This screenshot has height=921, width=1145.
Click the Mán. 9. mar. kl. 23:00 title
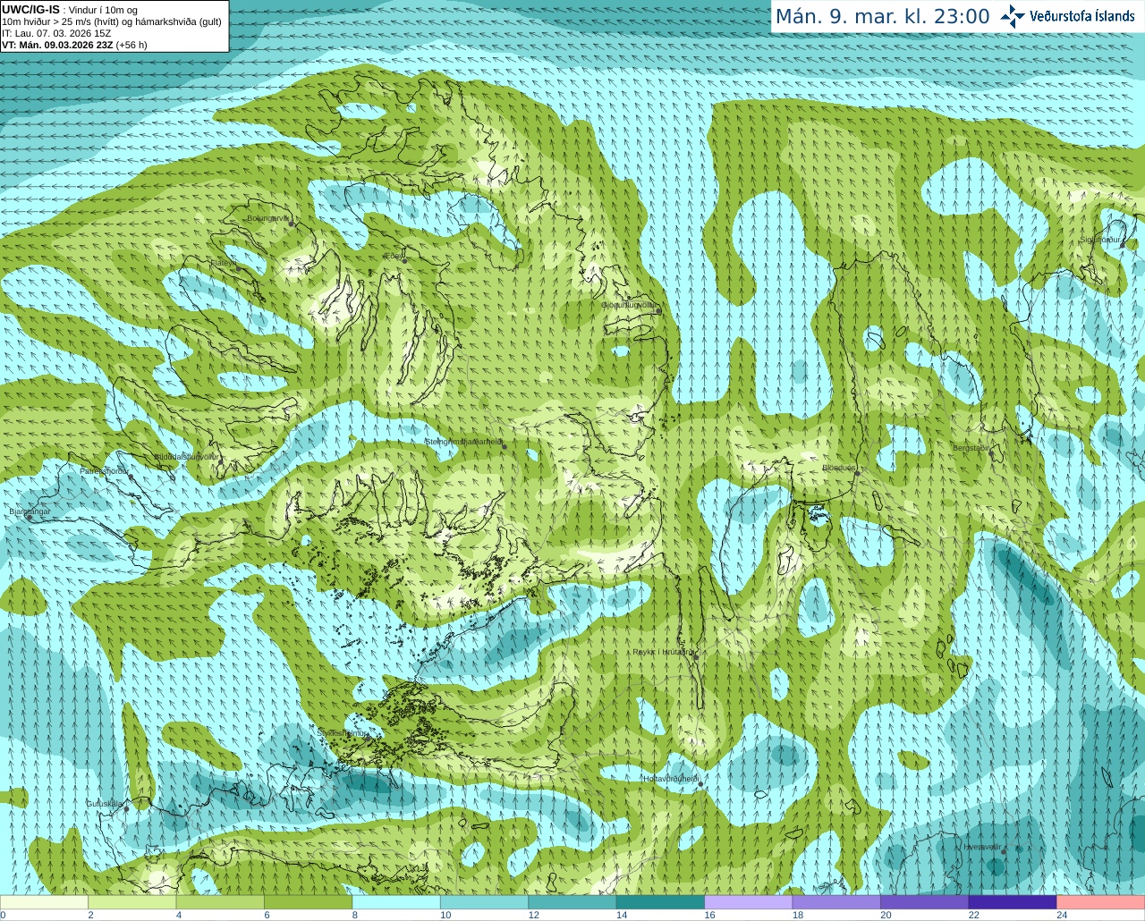pyautogui.click(x=882, y=16)
